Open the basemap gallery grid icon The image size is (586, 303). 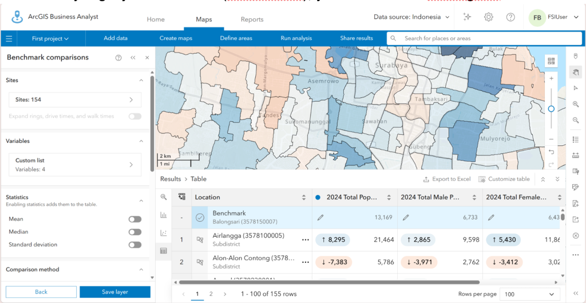click(x=551, y=61)
